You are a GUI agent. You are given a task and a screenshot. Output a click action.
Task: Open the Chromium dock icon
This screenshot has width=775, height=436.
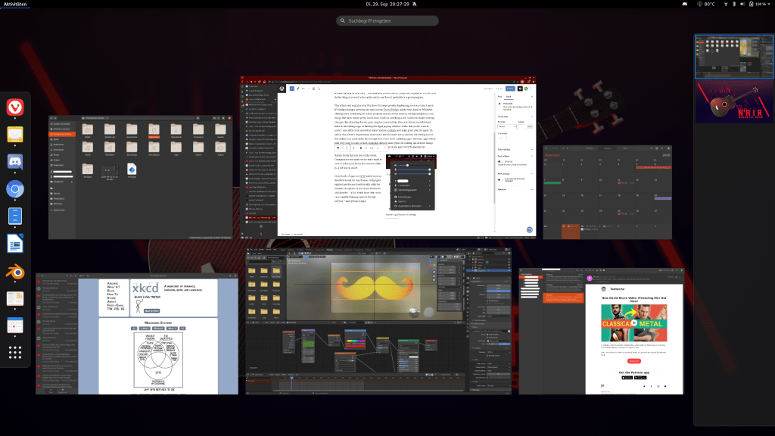click(x=15, y=189)
